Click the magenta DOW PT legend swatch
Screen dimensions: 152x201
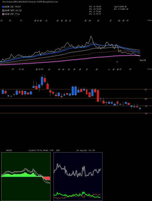(x=3, y=14)
